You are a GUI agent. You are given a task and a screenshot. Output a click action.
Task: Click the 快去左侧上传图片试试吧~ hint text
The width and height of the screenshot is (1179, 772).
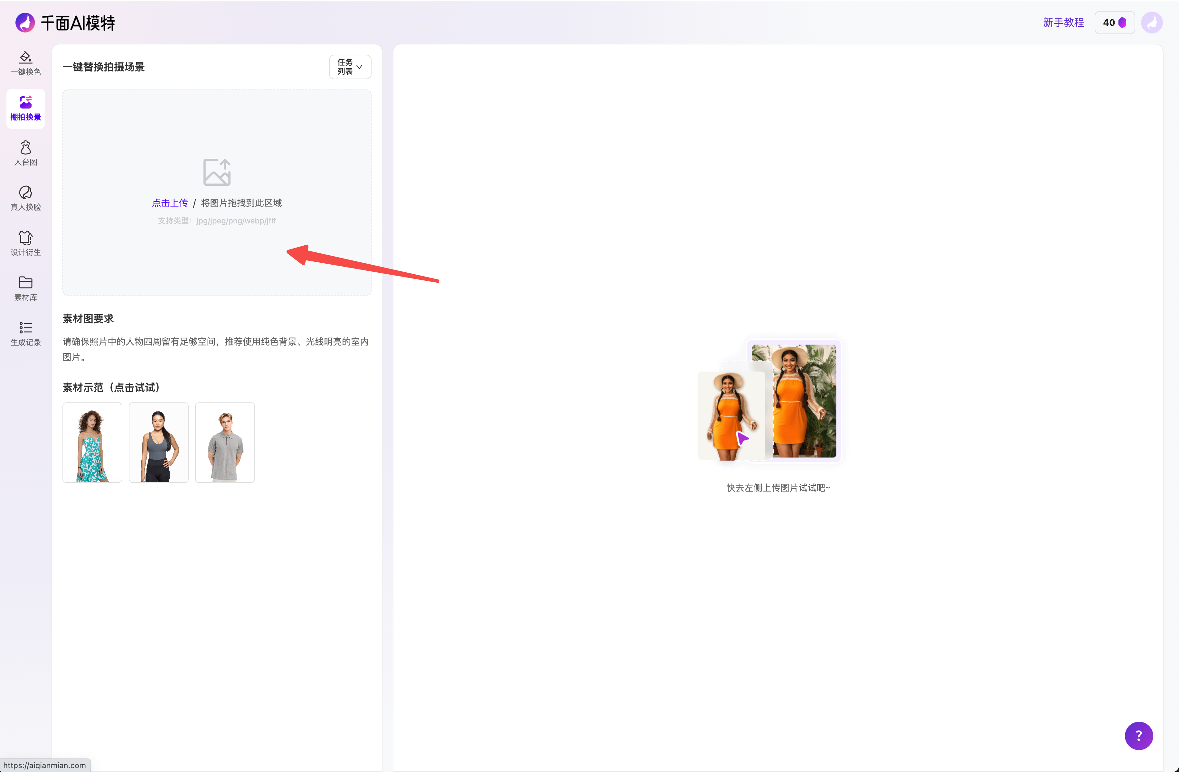(x=778, y=488)
